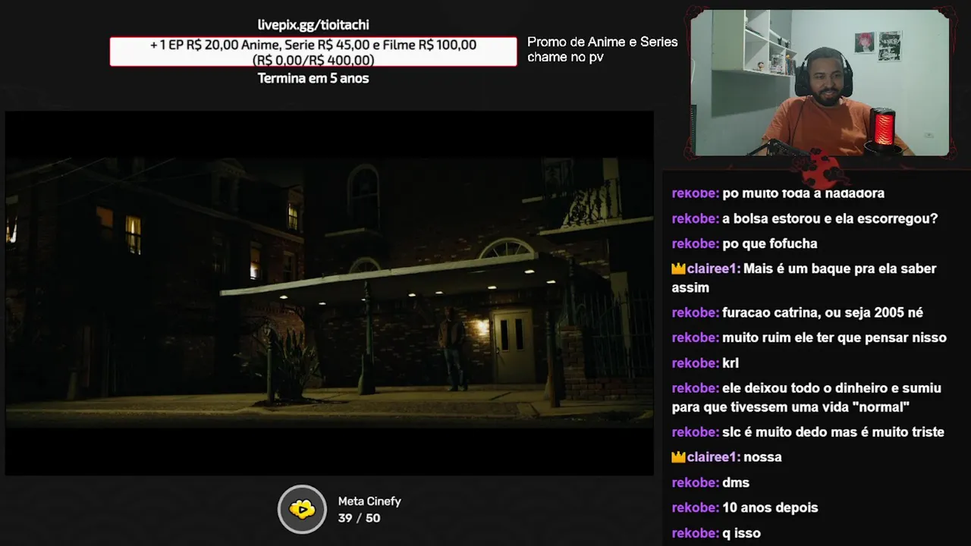Click message 'po muito foda a nadadora'
Viewport: 971px width, 546px height.
tap(803, 193)
